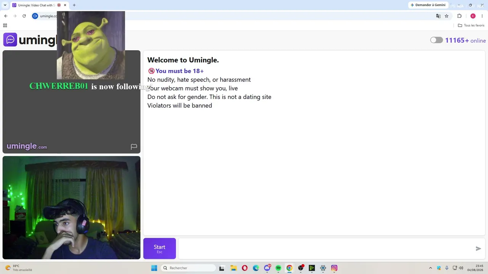
Task: Open the green play-arrow app on taskbar
Action: point(312,268)
